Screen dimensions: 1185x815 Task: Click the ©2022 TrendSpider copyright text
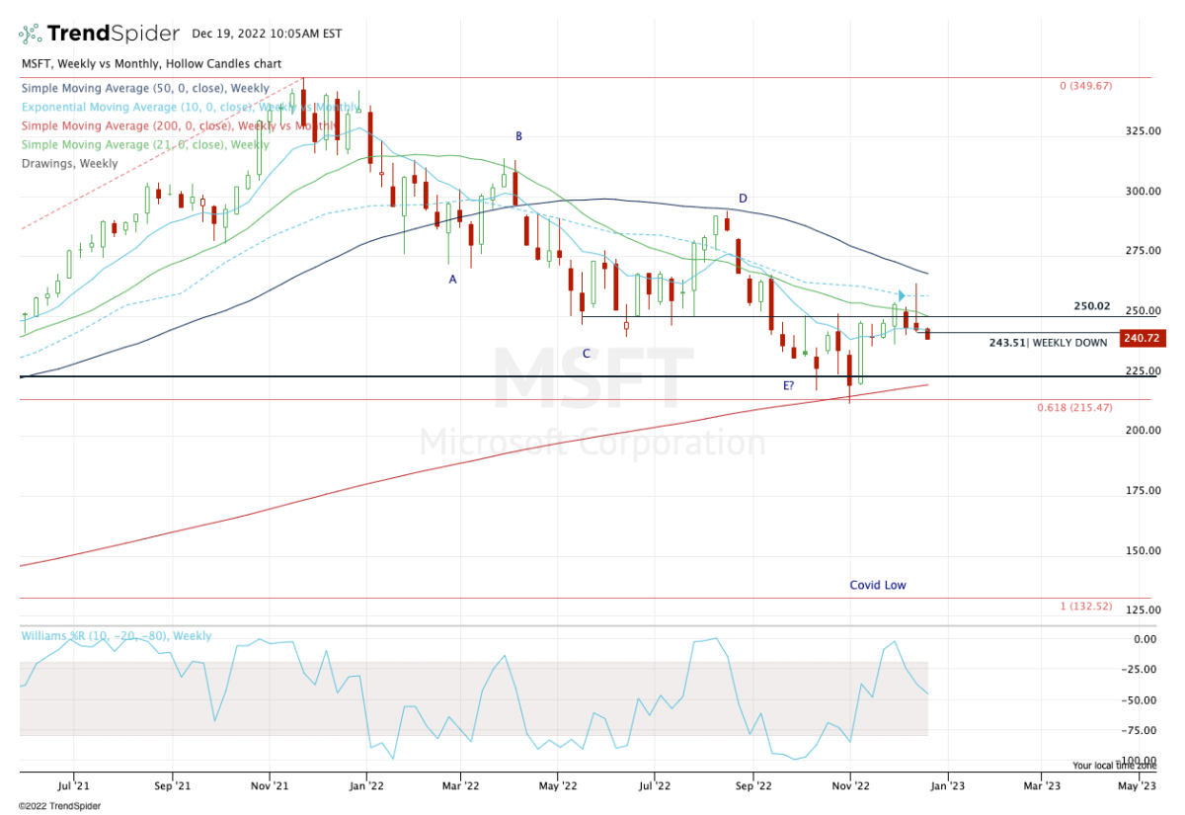pos(58,805)
